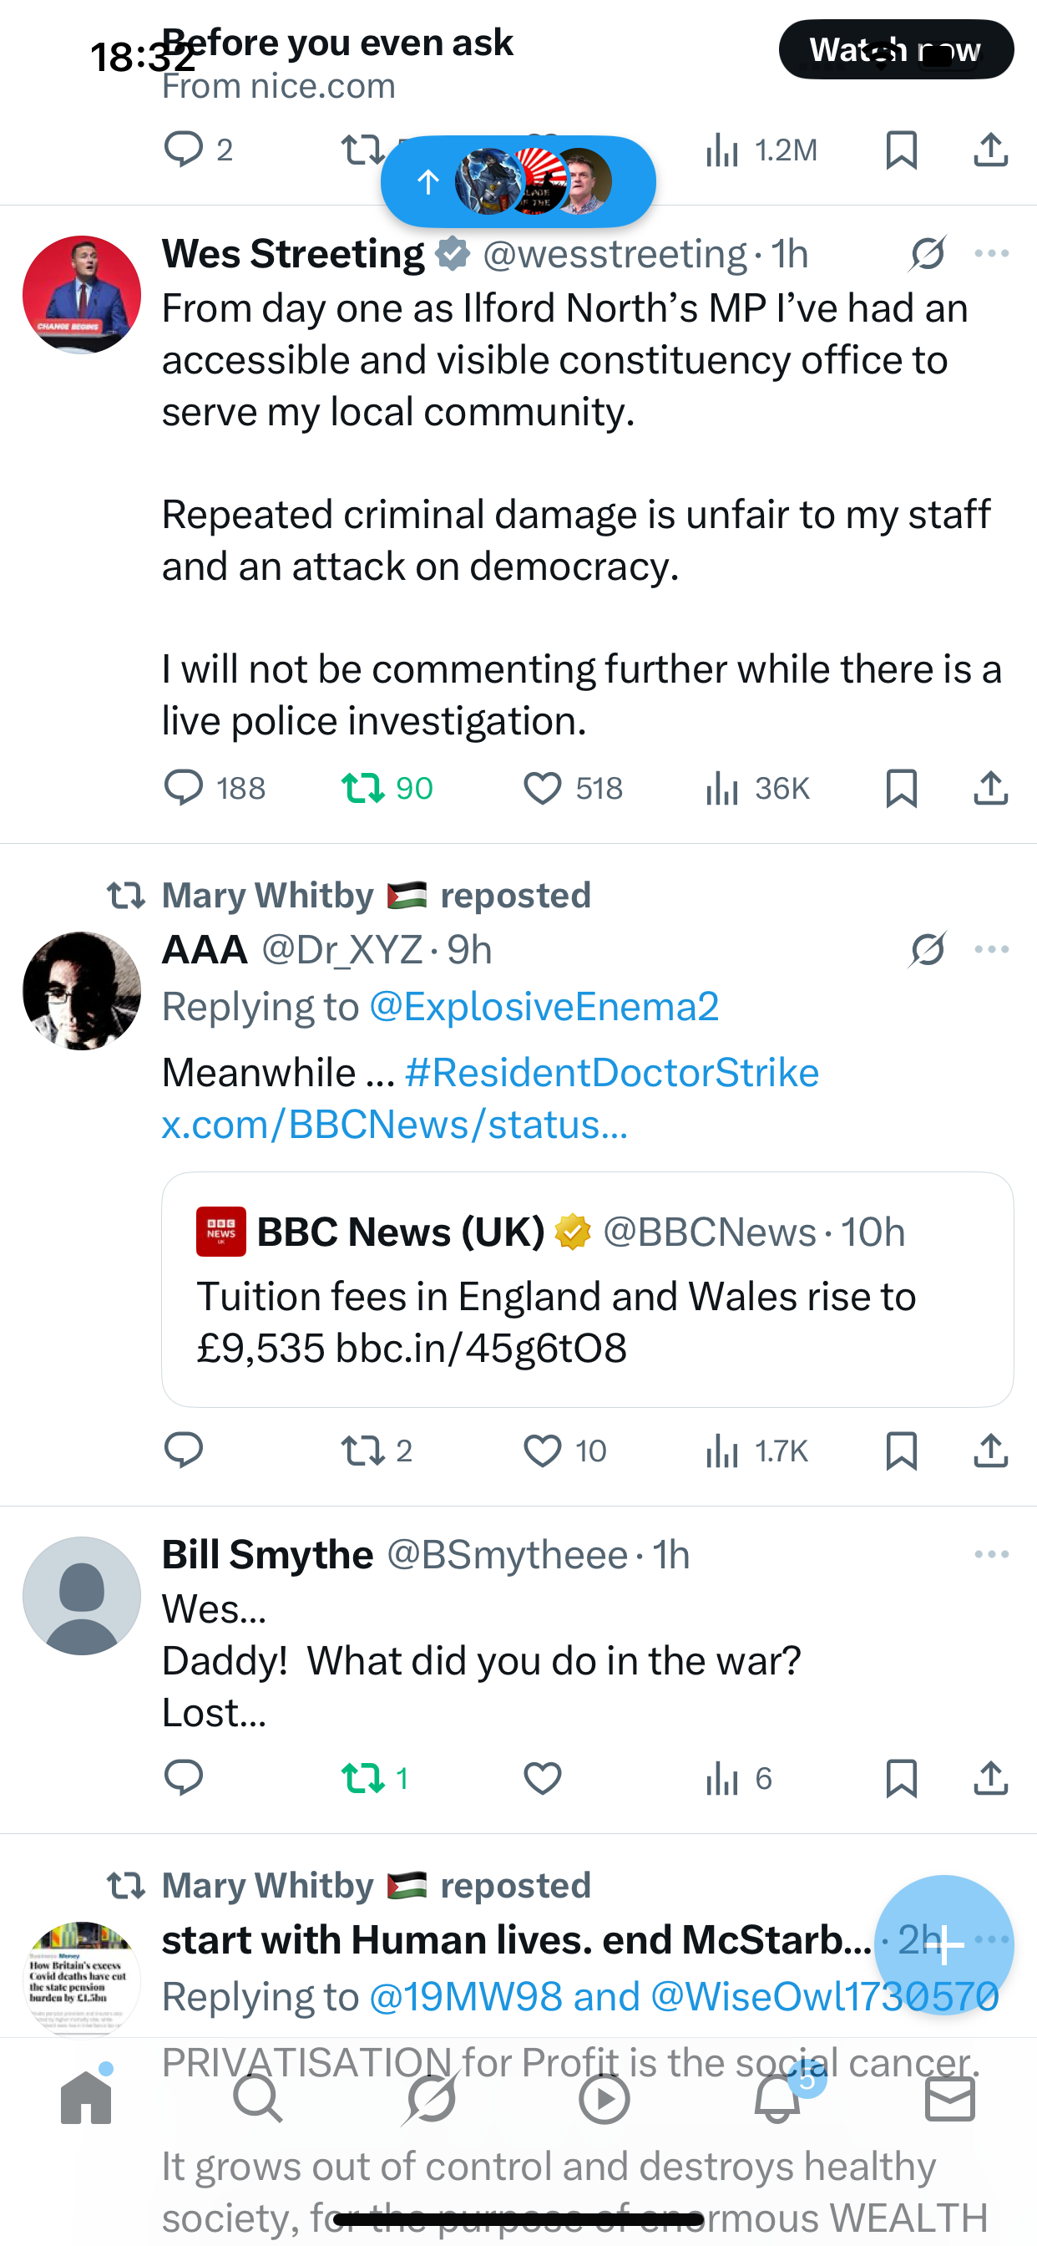Tap the #ResidentDoctorStrike hashtag
Image resolution: width=1037 pixels, height=2246 pixels.
tap(612, 1072)
